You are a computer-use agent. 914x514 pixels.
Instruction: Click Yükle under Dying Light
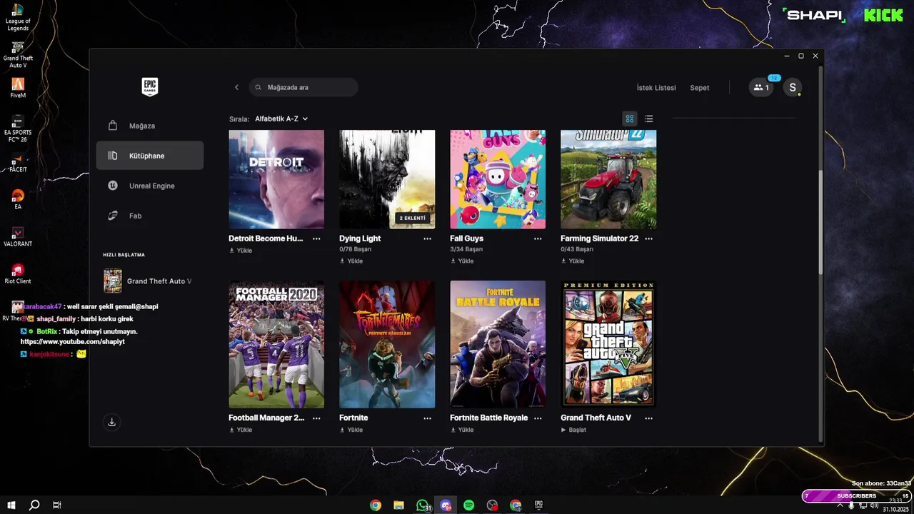coord(351,261)
